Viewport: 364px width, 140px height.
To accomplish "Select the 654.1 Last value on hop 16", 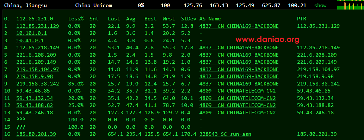I will click(x=115, y=134).
